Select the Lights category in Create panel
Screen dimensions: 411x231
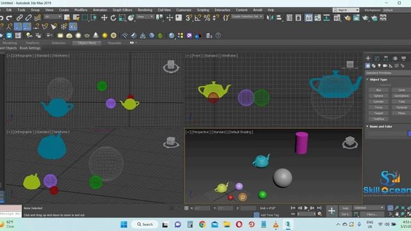[x=380, y=65]
